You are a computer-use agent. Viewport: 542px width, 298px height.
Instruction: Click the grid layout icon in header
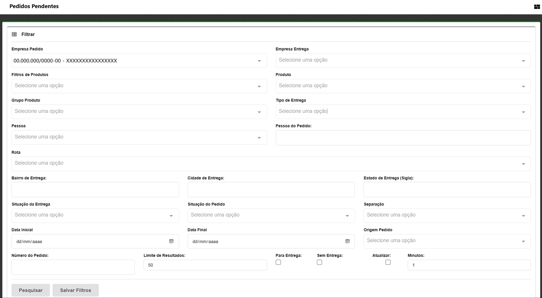tap(537, 7)
